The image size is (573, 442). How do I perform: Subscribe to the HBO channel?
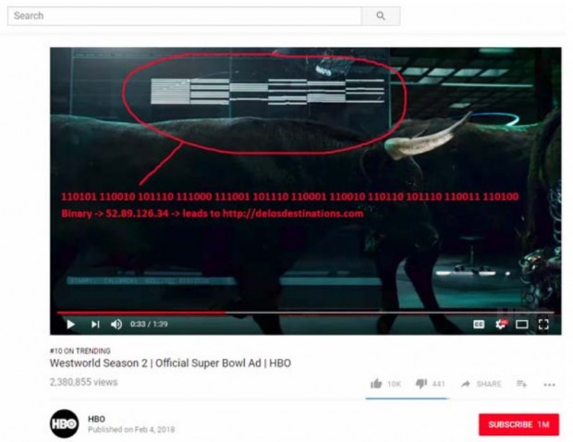click(x=518, y=424)
